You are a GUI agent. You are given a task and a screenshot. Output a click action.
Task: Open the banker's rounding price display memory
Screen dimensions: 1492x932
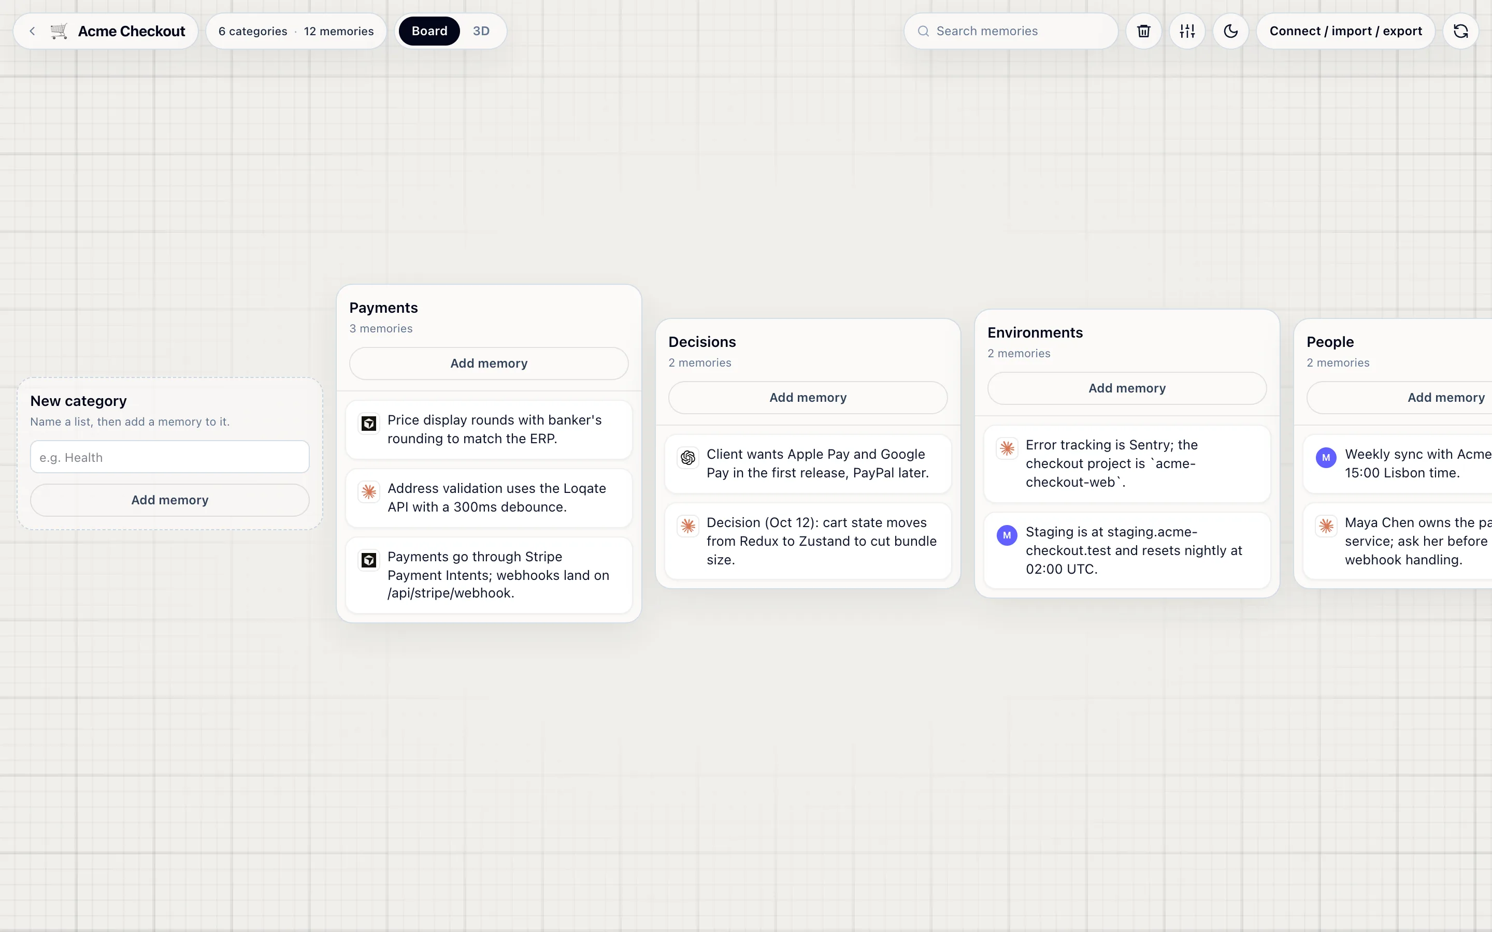[x=489, y=430]
